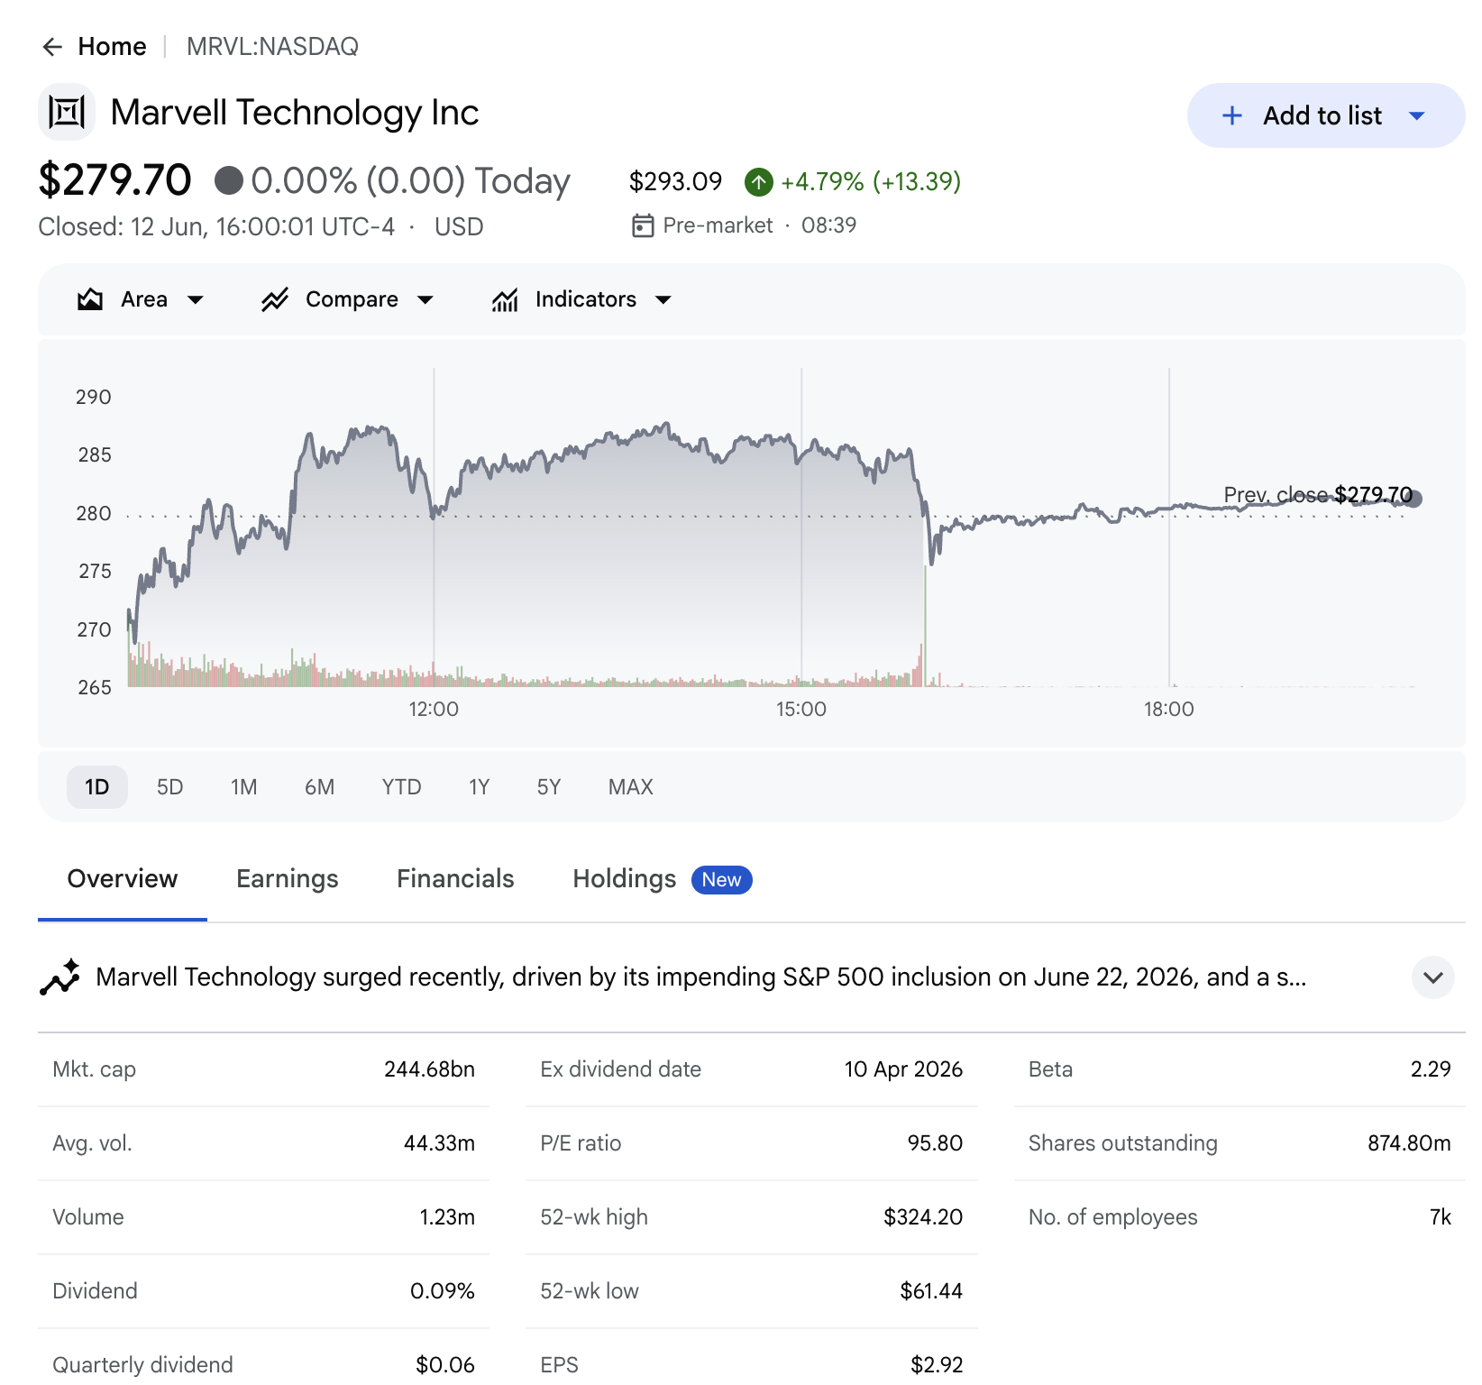
Task: Click the previous close marker dot on chart
Action: click(x=1413, y=499)
